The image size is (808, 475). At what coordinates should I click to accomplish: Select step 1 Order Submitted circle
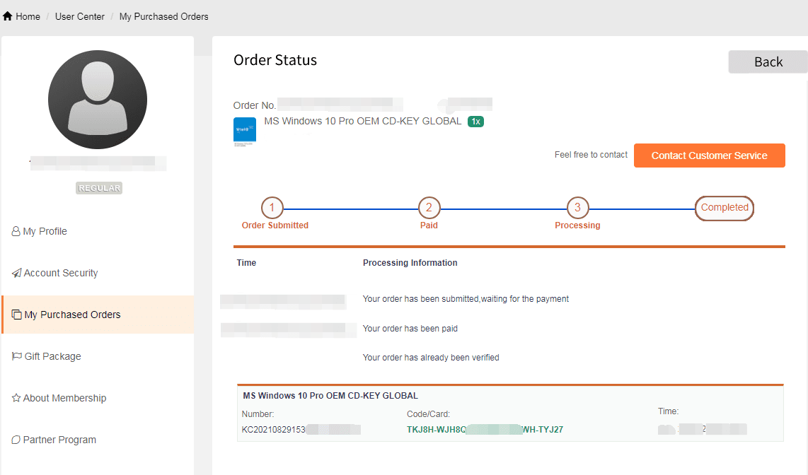click(272, 208)
